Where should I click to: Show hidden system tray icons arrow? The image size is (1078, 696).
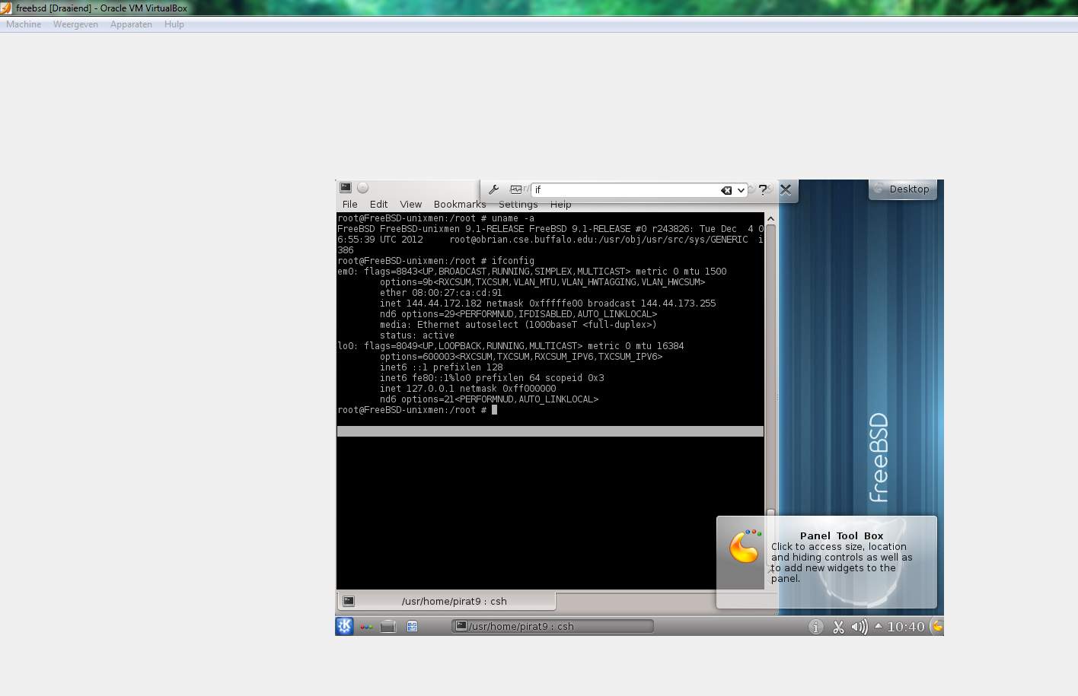point(878,626)
